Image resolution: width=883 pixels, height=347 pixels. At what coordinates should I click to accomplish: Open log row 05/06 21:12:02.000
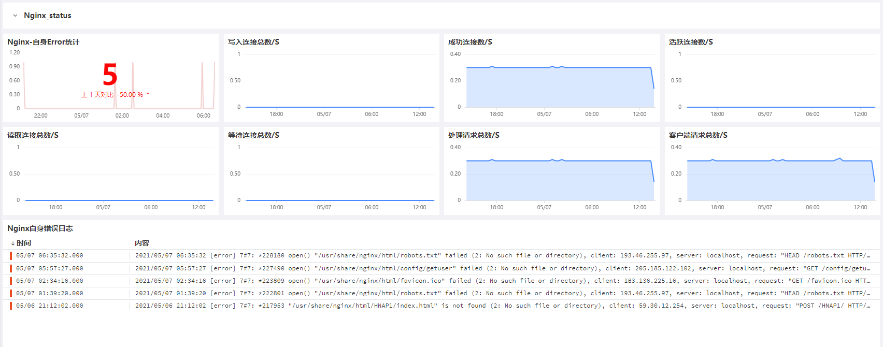pyautogui.click(x=441, y=306)
